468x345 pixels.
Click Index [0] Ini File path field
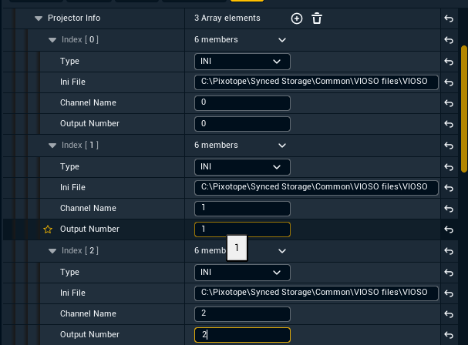(316, 82)
